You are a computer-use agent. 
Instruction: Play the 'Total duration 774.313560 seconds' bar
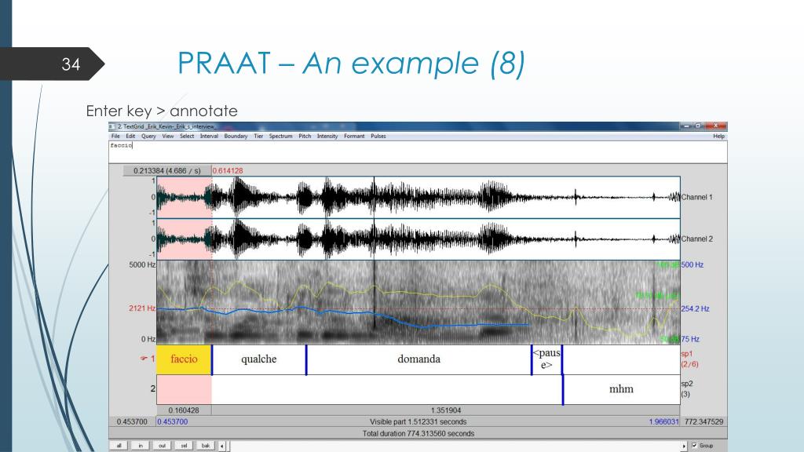(418, 433)
